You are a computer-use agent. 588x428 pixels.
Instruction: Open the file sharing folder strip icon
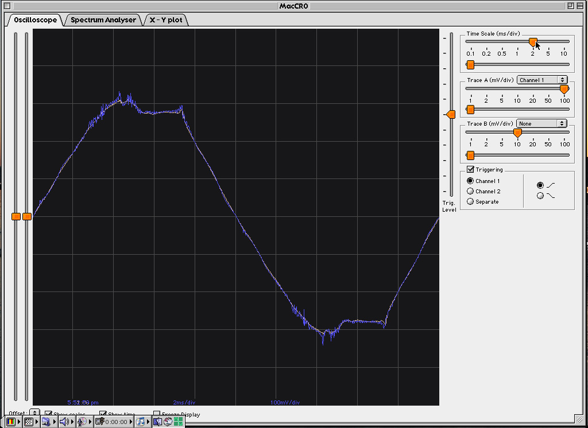click(46, 422)
